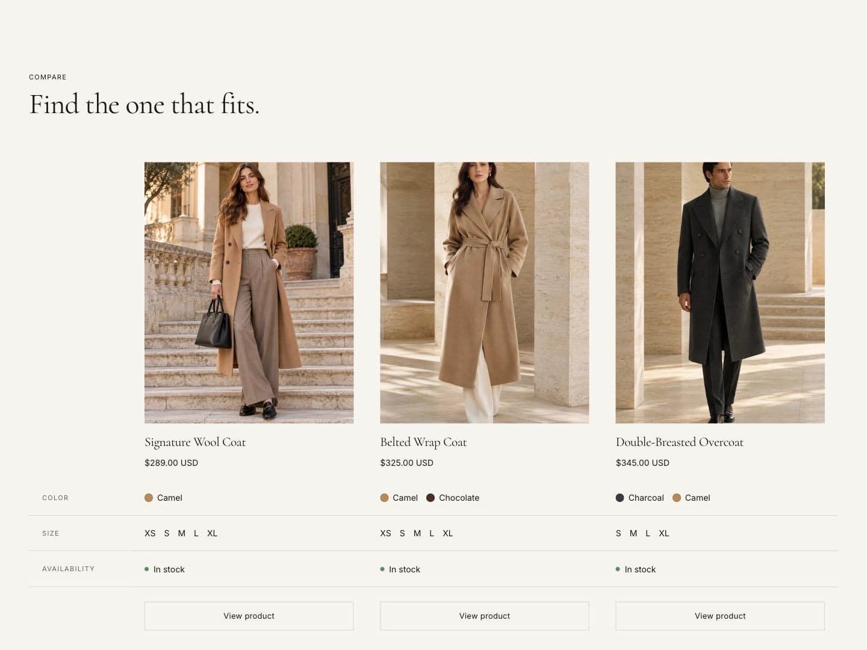Viewport: 867px width, 650px height.
Task: Click size XS for Belted Wrap Coat
Action: click(x=385, y=533)
